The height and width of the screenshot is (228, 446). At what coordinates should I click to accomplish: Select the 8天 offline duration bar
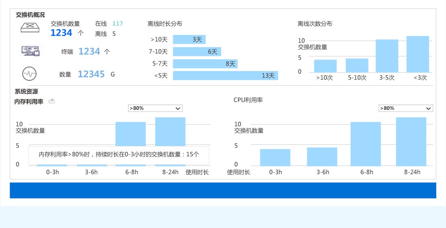(205, 64)
